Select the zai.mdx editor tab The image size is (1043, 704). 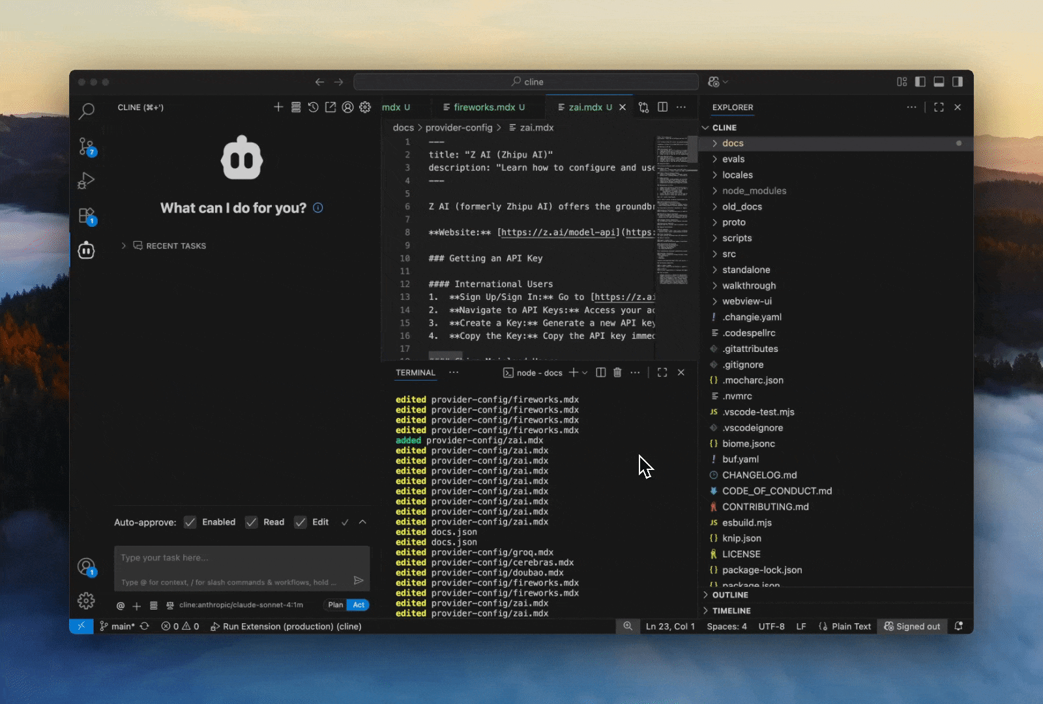coord(590,107)
